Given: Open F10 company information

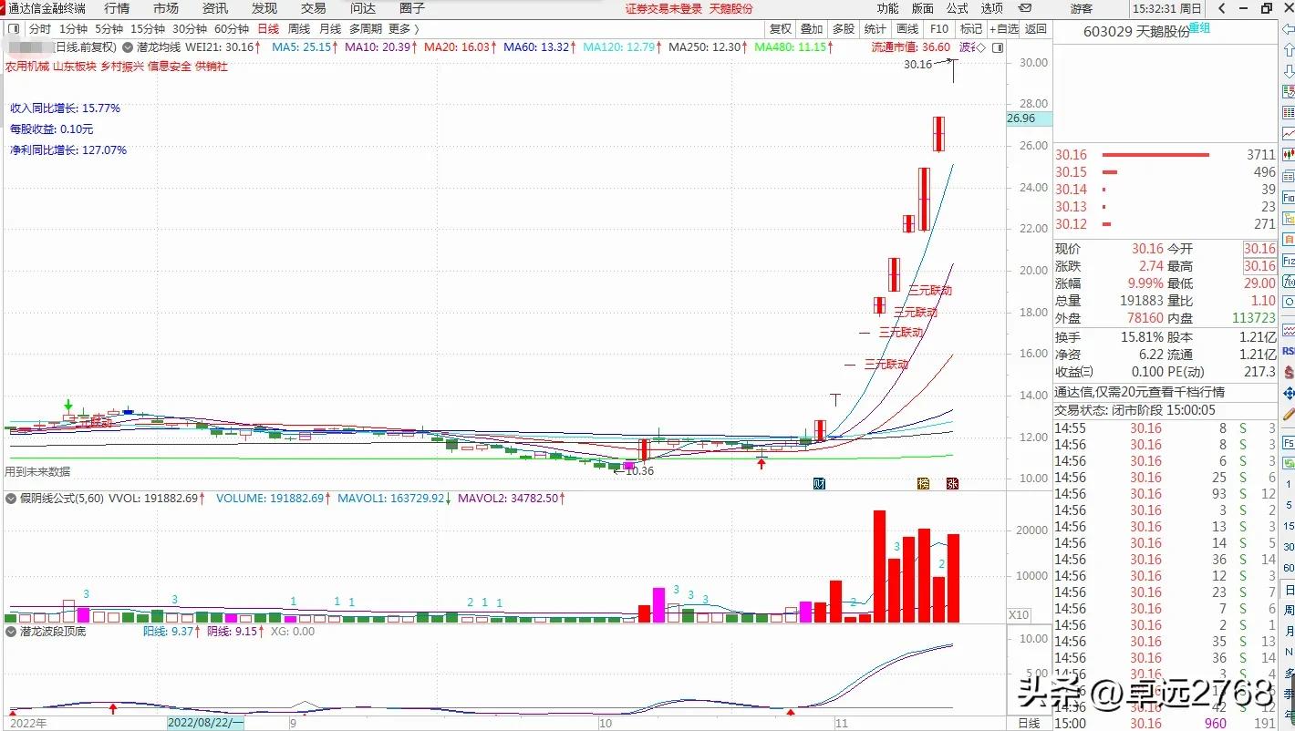Looking at the screenshot, I should tap(939, 29).
